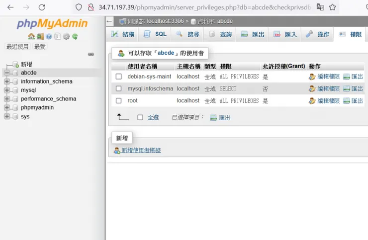Open the 權限 (Privileges) tab
The height and width of the screenshot is (240, 368).
pyautogui.click(x=350, y=34)
